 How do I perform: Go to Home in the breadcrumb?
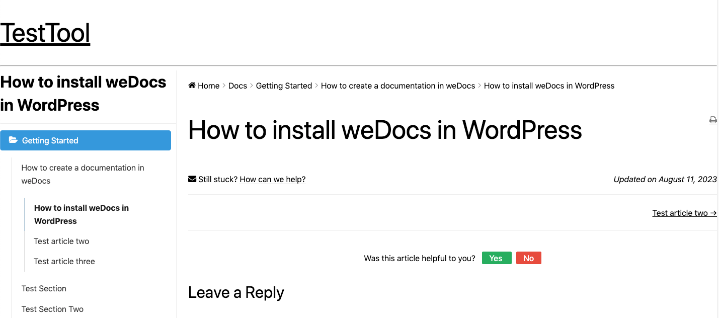coord(208,86)
